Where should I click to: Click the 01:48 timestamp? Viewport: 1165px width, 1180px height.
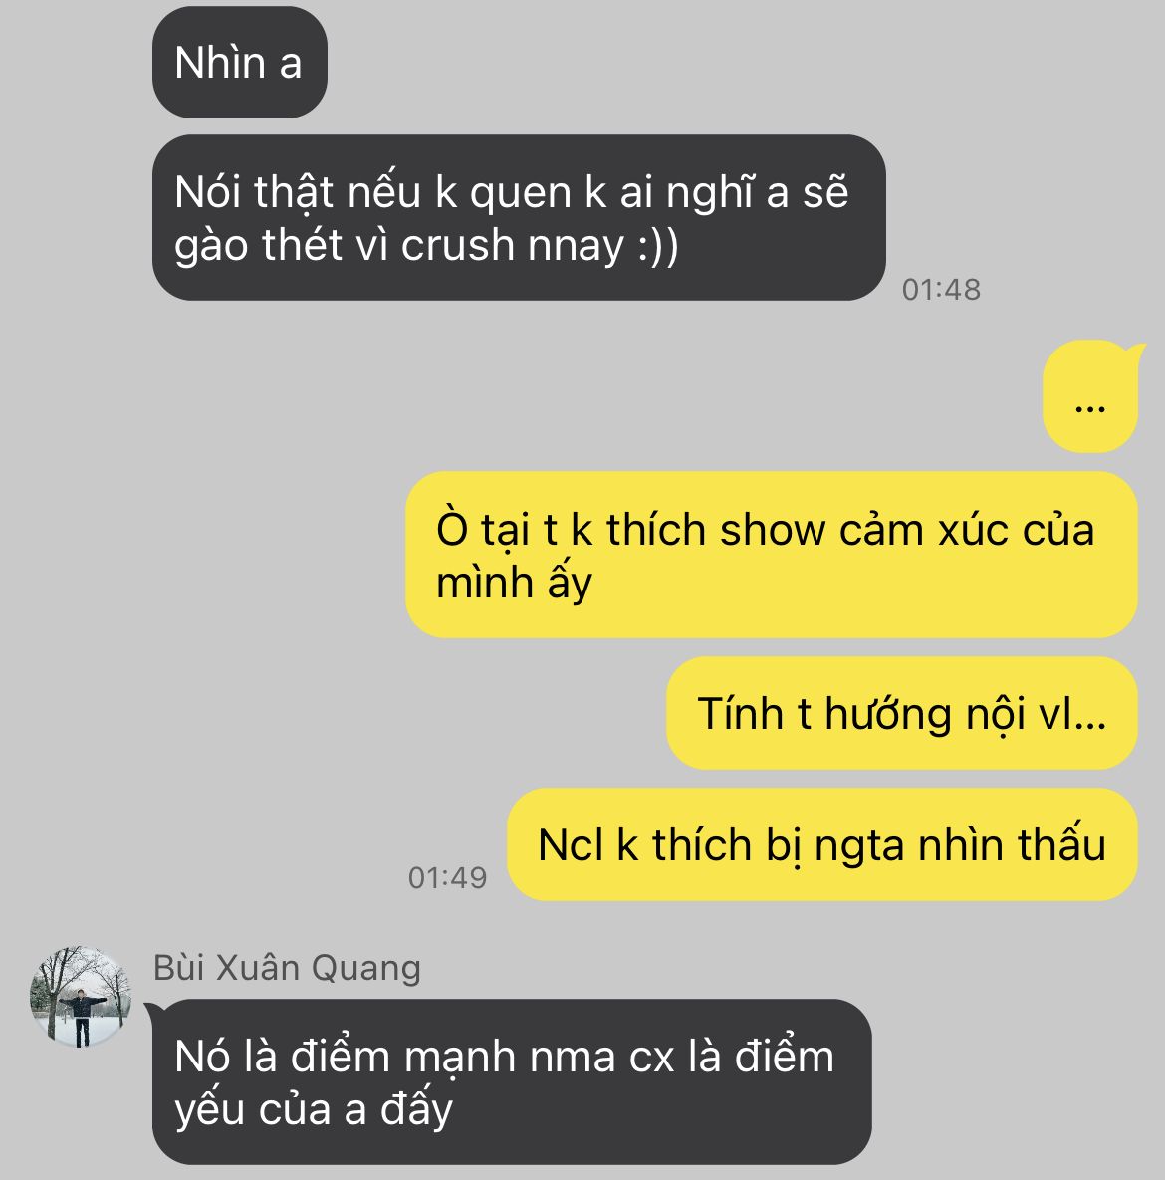941,289
